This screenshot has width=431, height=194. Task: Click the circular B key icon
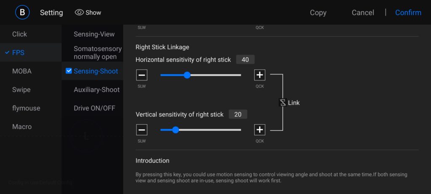pos(22,12)
